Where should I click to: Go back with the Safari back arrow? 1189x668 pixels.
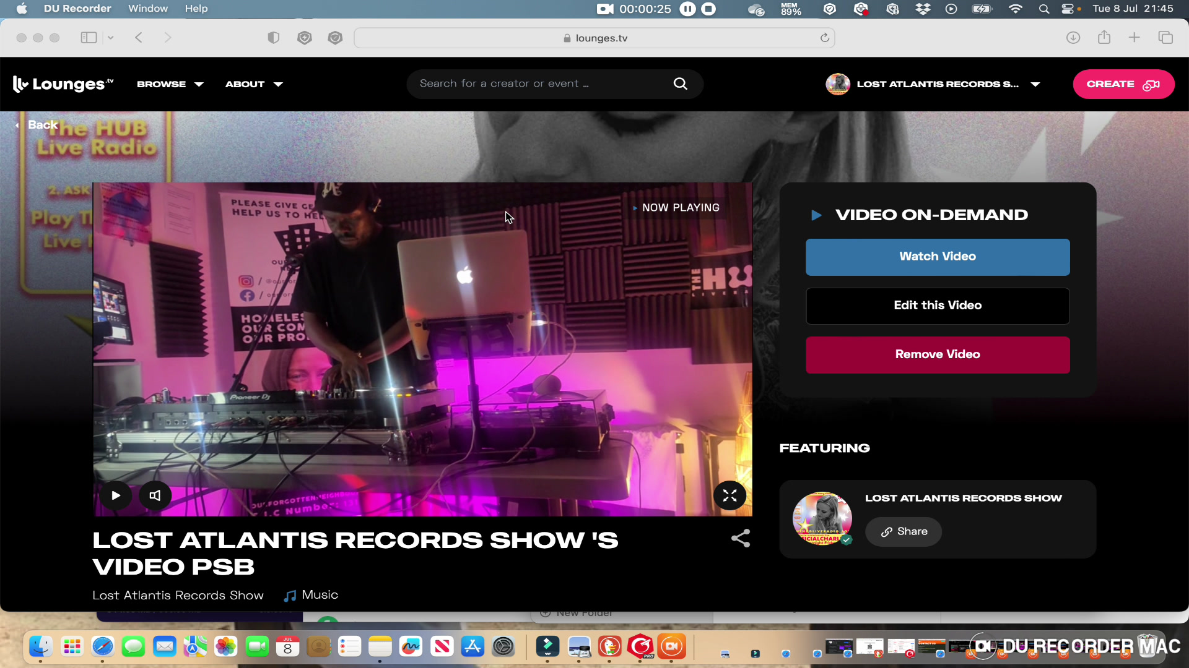point(139,38)
